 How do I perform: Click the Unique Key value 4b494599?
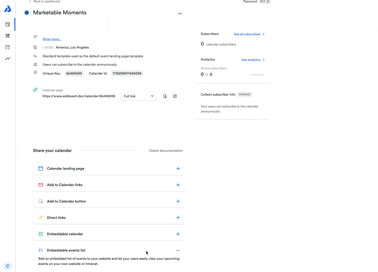coord(74,73)
